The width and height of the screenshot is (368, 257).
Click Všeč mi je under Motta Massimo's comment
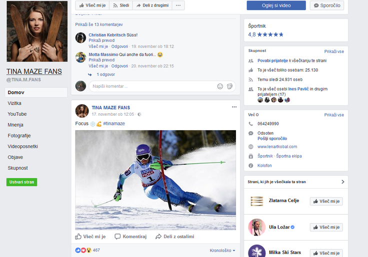[98, 66]
